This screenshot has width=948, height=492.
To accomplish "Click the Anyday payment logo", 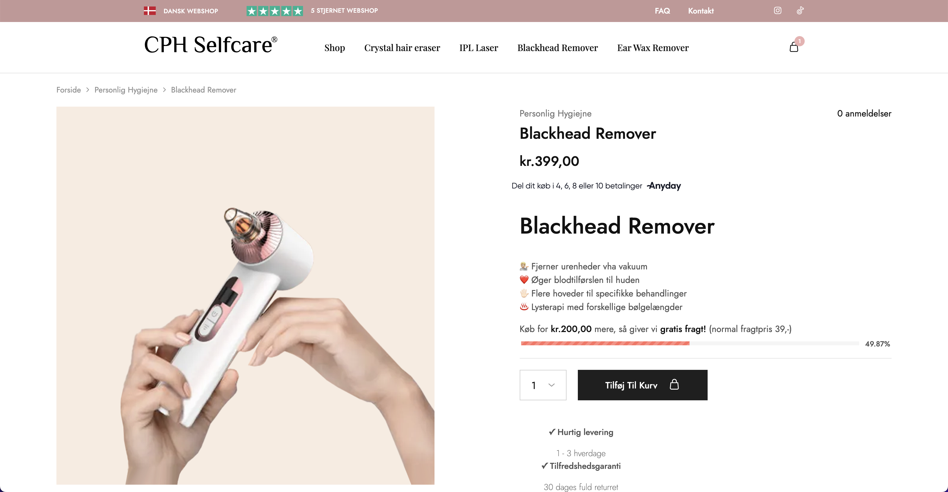I will [664, 186].
